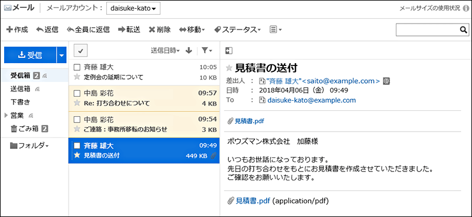Toggle star on ご連絡：事務所移転のお知らせ mail
This screenshot has height=217, width=472.
[77, 129]
